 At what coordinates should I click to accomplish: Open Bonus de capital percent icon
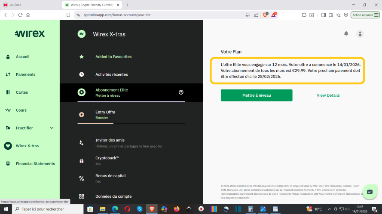(82, 178)
